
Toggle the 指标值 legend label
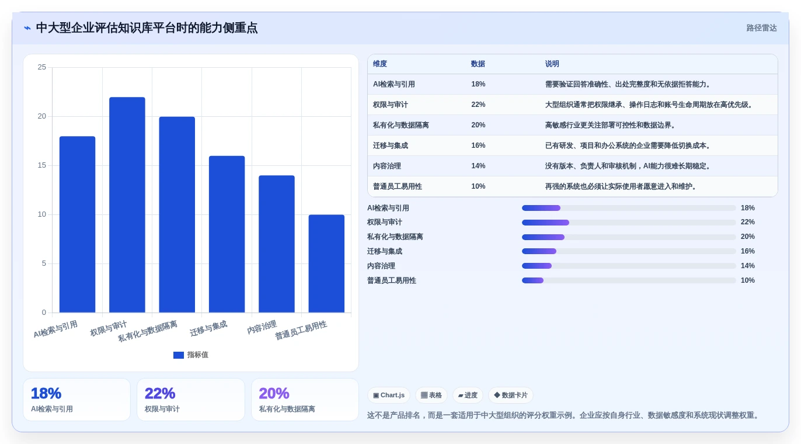[x=198, y=355]
